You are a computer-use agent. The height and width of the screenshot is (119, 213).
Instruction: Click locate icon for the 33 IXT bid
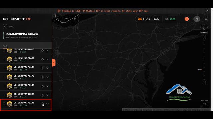point(43,104)
